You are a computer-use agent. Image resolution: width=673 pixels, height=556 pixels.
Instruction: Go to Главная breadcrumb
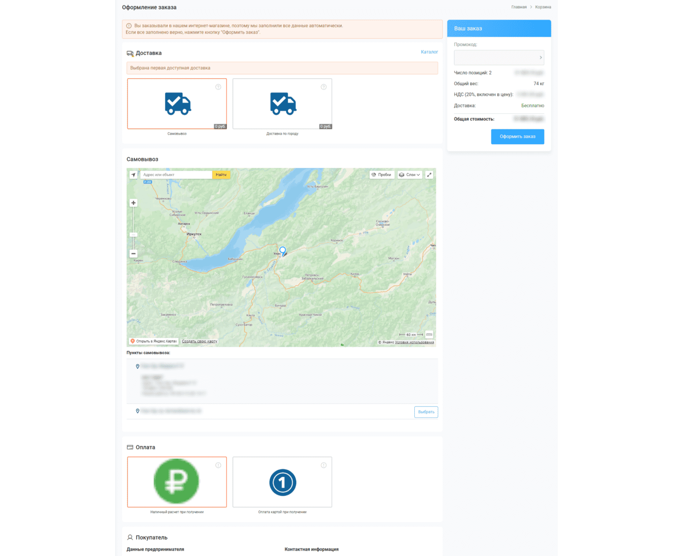(x=519, y=7)
